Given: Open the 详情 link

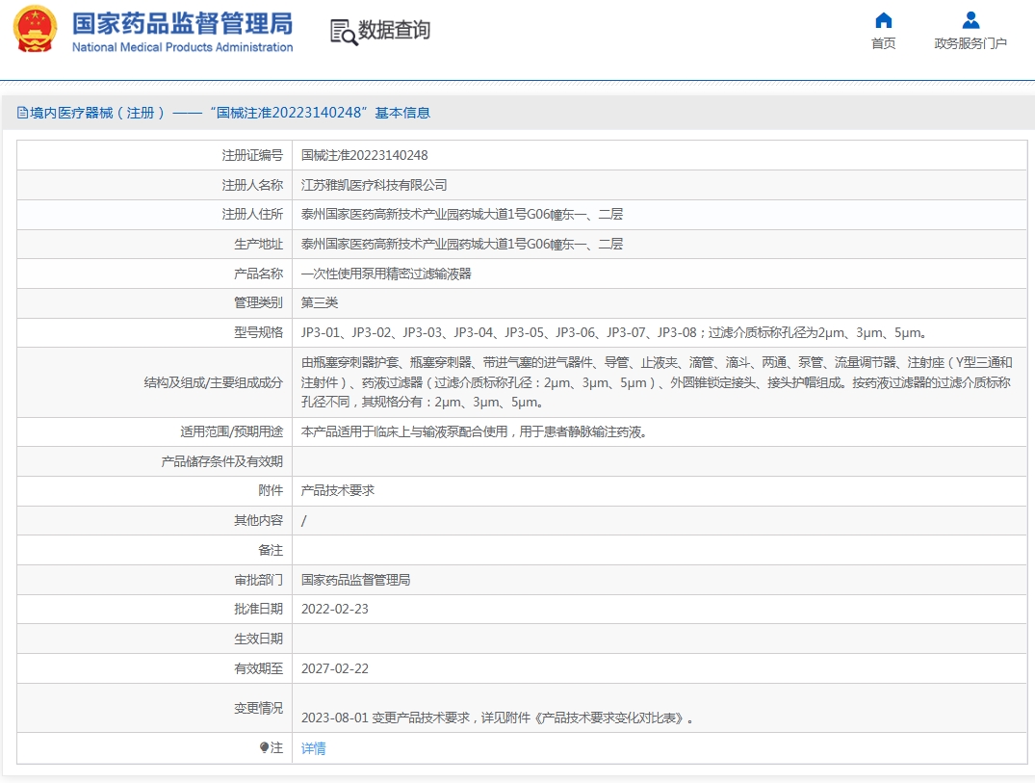Looking at the screenshot, I should (314, 748).
